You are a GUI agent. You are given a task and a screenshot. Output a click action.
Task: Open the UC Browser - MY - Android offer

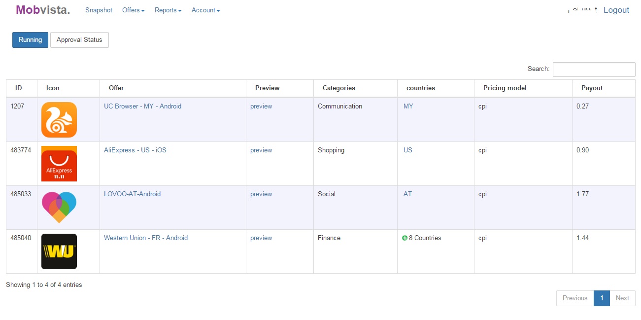point(142,107)
